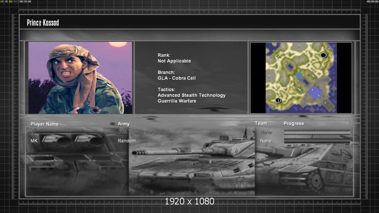Click the unnumbered black start marker on minimap
This screenshot has width=379, height=213.
(324, 55)
